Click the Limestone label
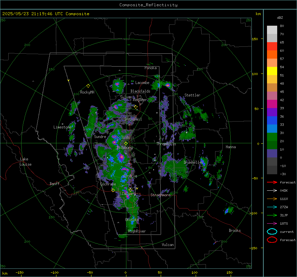Image resolution: width=297 pixels, height=277 pixels. pyautogui.click(x=62, y=127)
